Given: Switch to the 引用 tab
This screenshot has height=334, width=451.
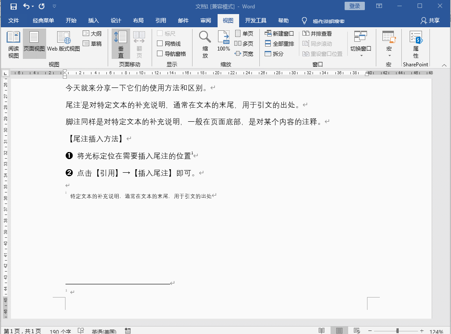Looking at the screenshot, I should point(161,21).
